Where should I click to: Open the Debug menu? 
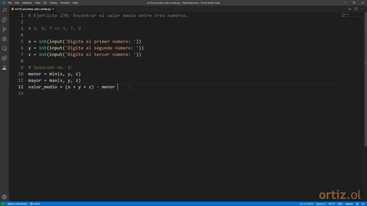(53, 3)
